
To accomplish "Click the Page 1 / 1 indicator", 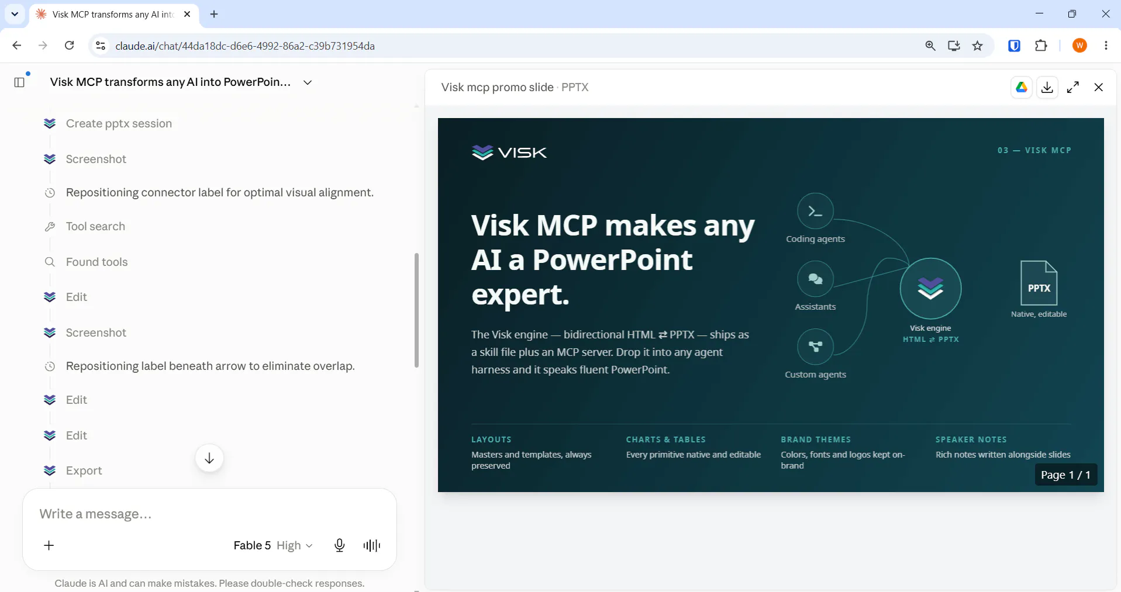I will [x=1065, y=475].
